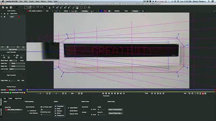This screenshot has width=216, height=121.
Task: Click the Set edge width button
Action: tap(18, 80)
